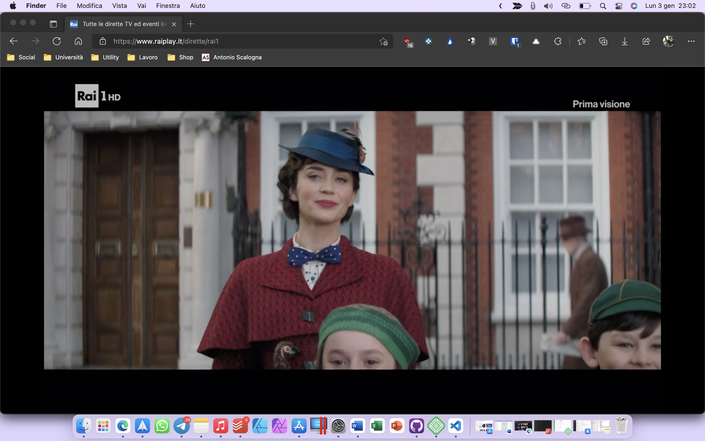The width and height of the screenshot is (705, 441).
Task: Click the Share page icon
Action: pos(646,41)
